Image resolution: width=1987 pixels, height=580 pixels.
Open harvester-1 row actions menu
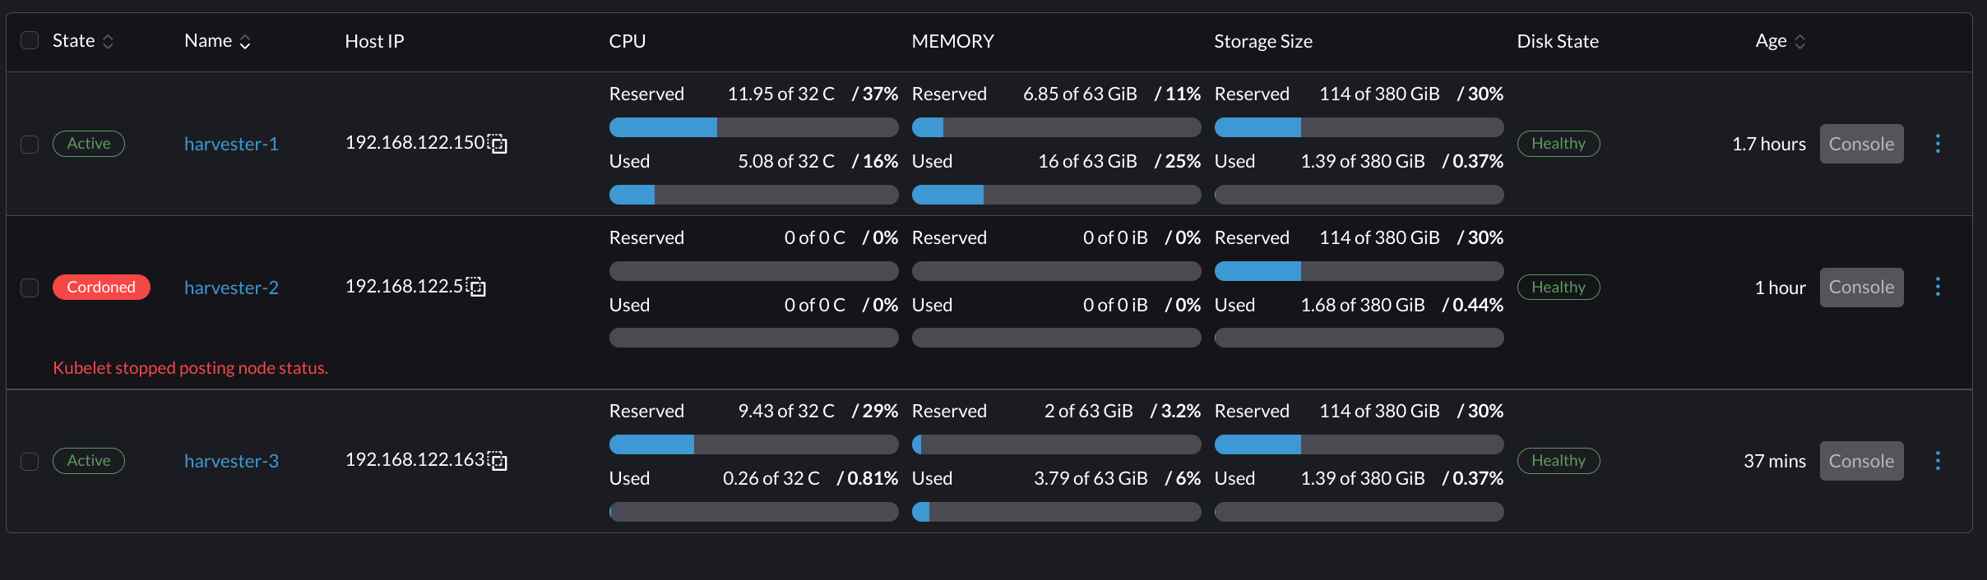point(1938,144)
